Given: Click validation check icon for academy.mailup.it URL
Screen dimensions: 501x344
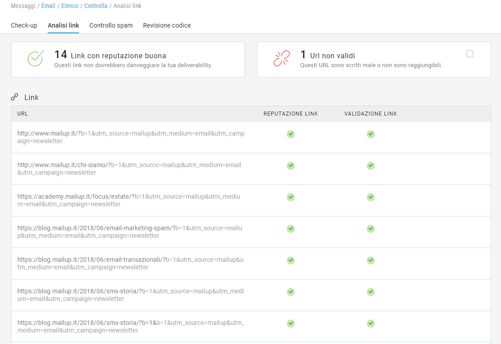Looking at the screenshot, I should tap(370, 197).
